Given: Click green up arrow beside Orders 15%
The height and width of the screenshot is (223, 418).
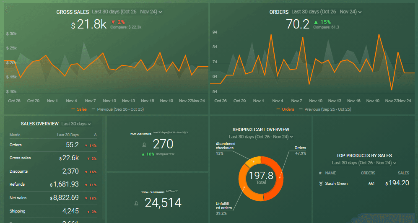Looking at the screenshot, I should pyautogui.click(x=316, y=22).
